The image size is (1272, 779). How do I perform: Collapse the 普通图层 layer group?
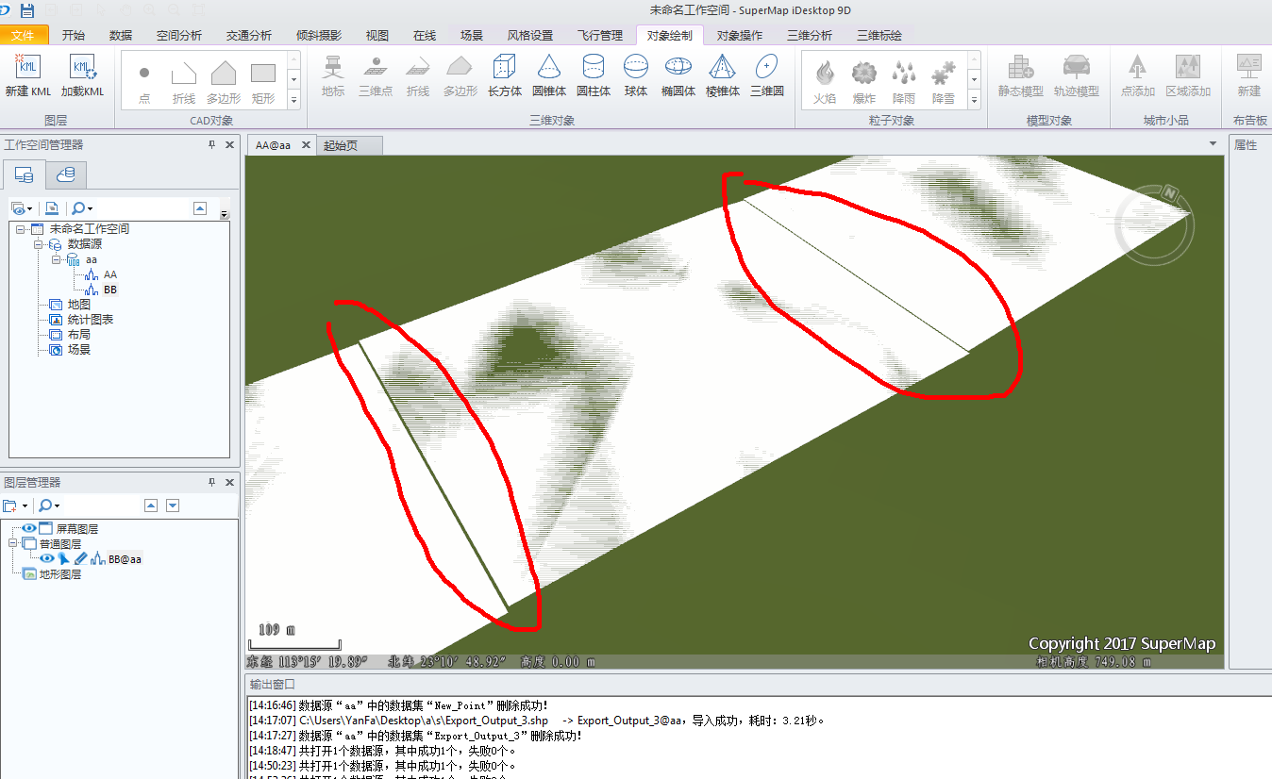click(x=13, y=544)
